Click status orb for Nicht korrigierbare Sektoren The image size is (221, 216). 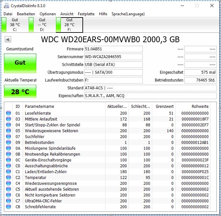coord(8,195)
